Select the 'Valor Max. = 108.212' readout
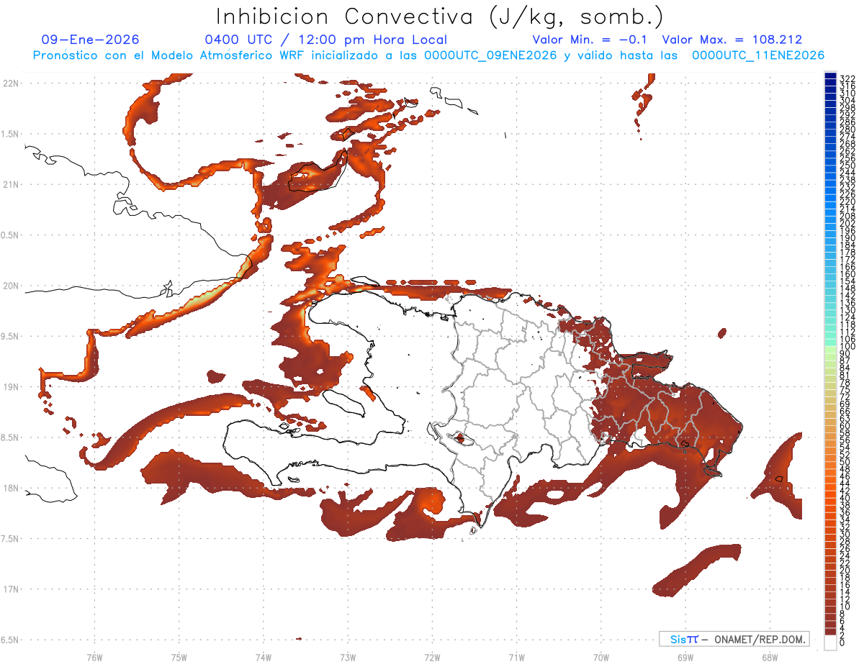Image resolution: width=864 pixels, height=667 pixels. click(732, 40)
